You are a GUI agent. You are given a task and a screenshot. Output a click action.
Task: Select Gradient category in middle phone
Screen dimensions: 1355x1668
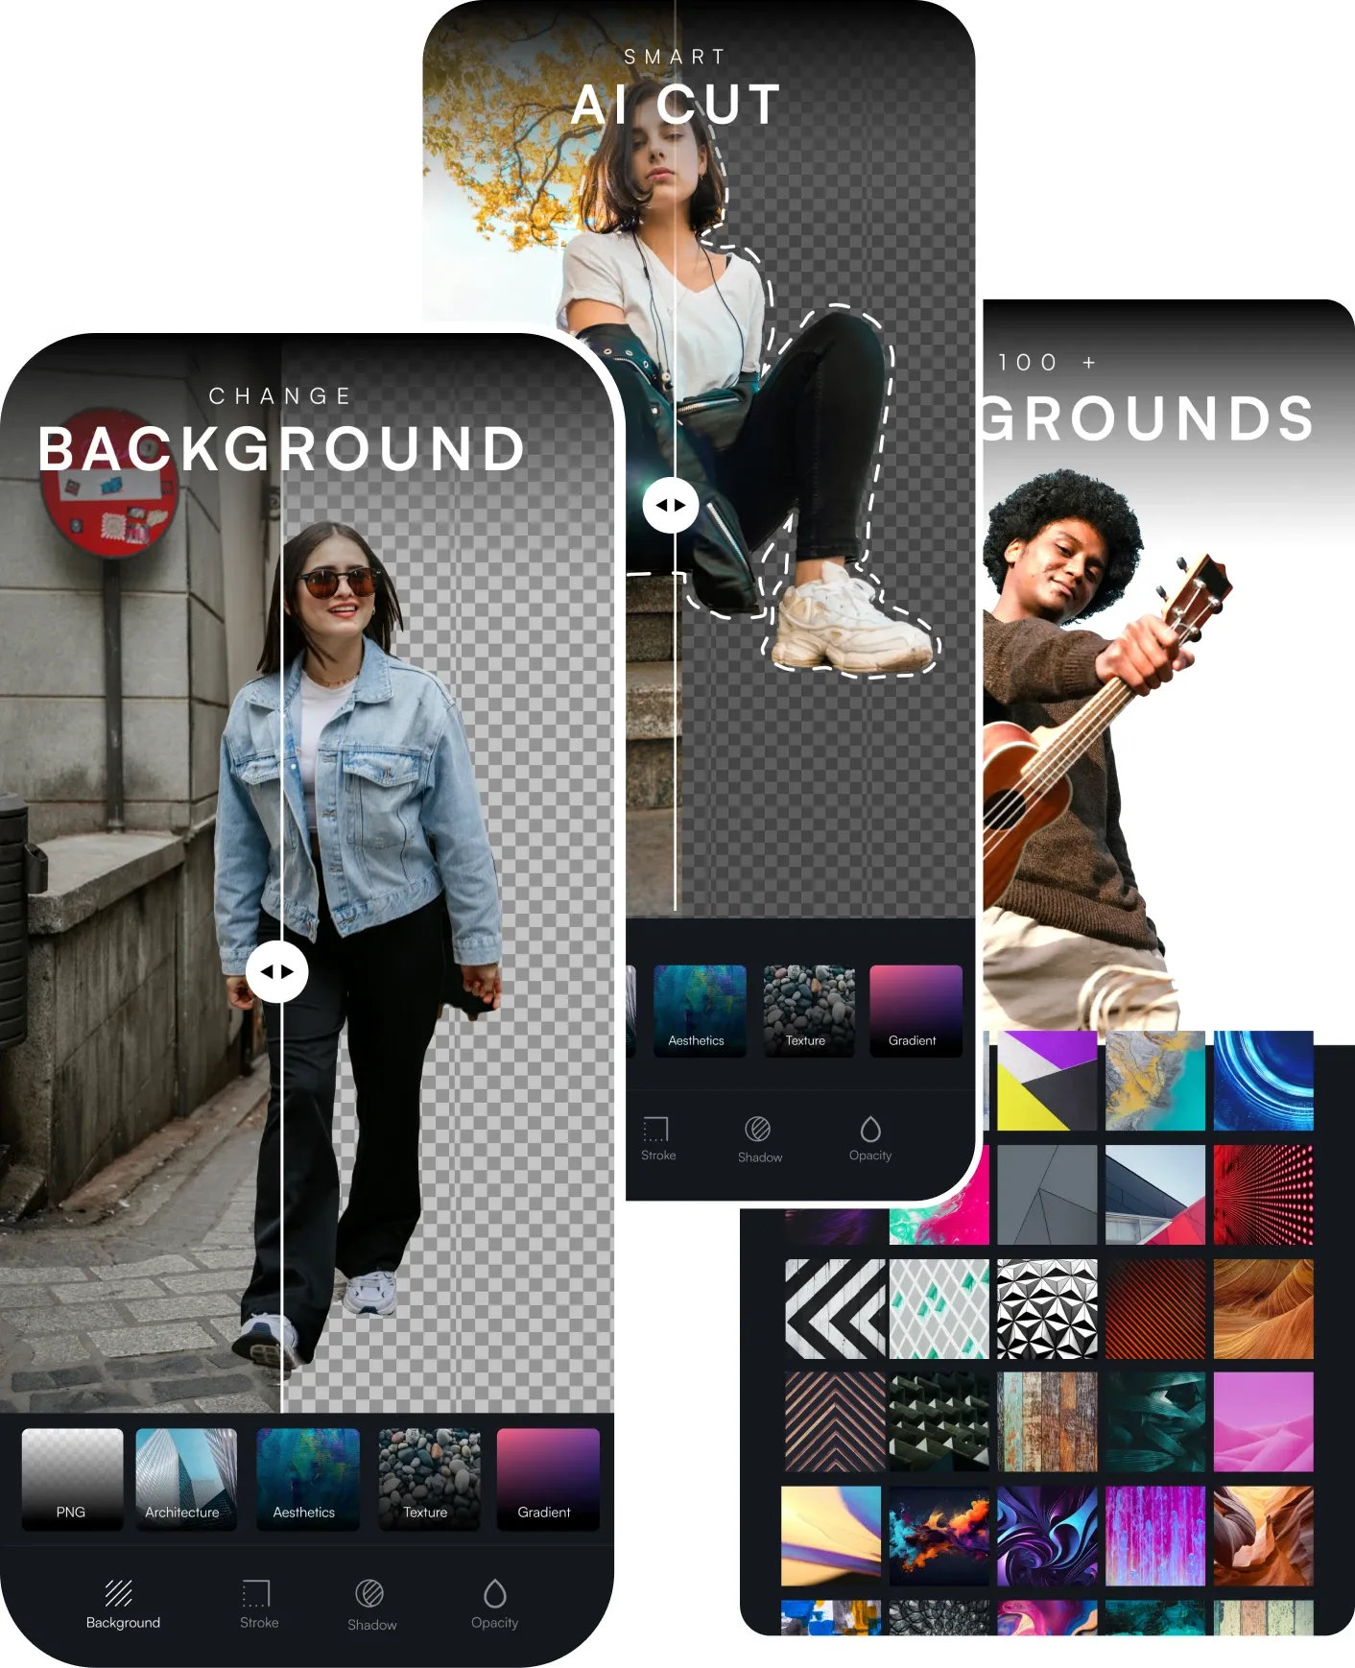[915, 1011]
